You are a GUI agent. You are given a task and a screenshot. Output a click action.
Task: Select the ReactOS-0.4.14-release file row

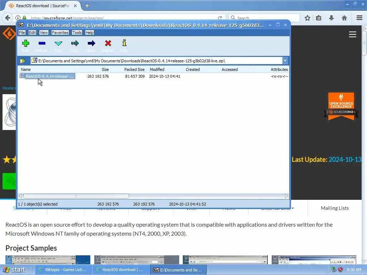47,76
